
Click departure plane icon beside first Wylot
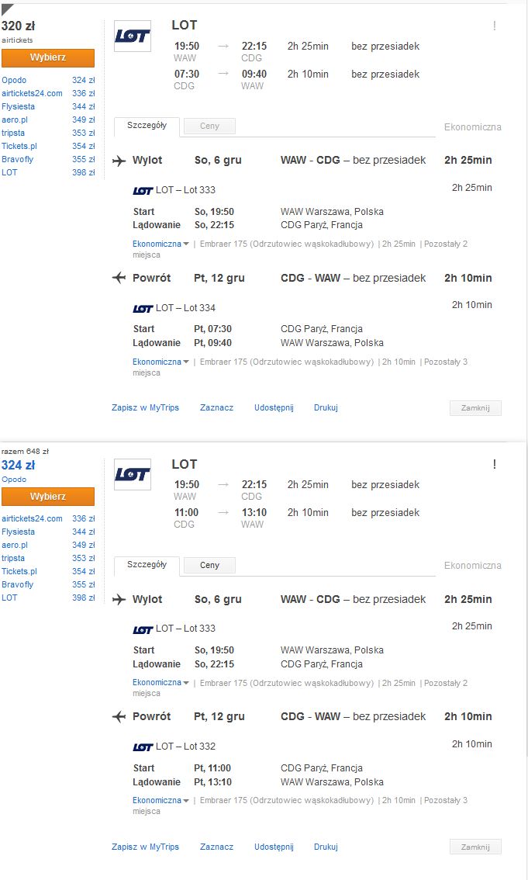[119, 161]
